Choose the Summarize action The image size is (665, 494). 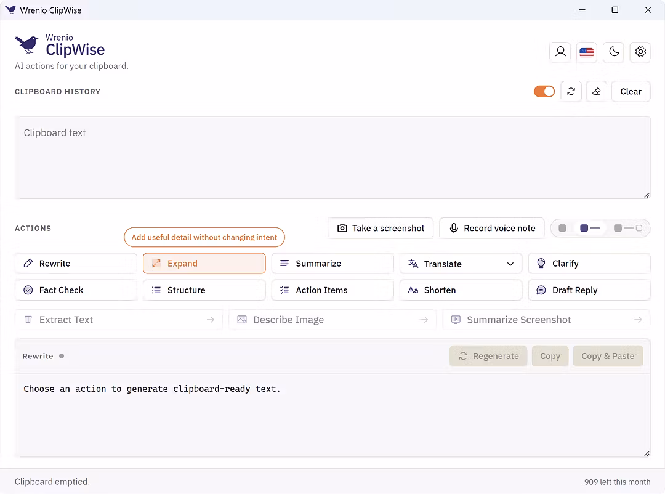tap(332, 264)
